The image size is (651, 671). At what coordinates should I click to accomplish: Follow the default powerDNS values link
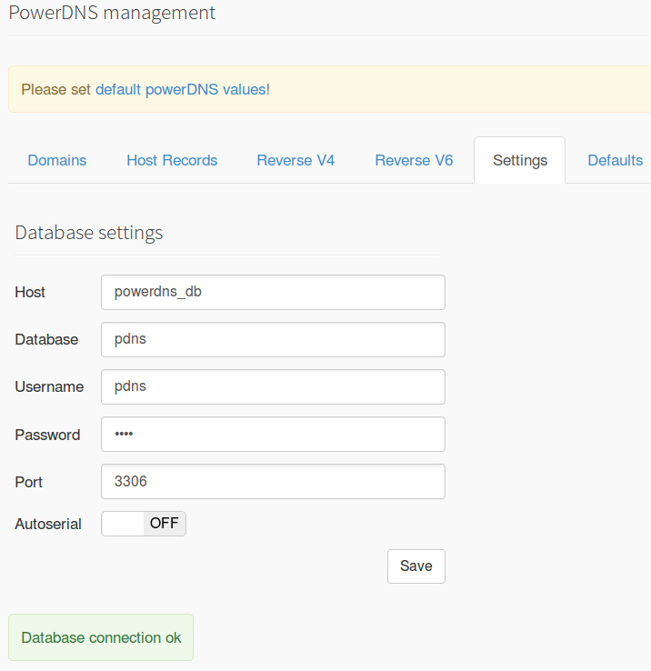coord(181,89)
